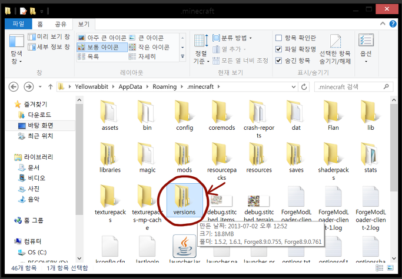This screenshot has width=402, height=279.
Task: Open the config folder
Action: pos(185,115)
